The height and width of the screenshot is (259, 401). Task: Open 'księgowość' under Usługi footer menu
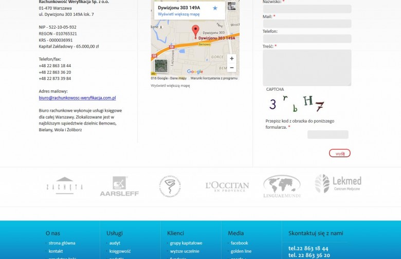120,251
